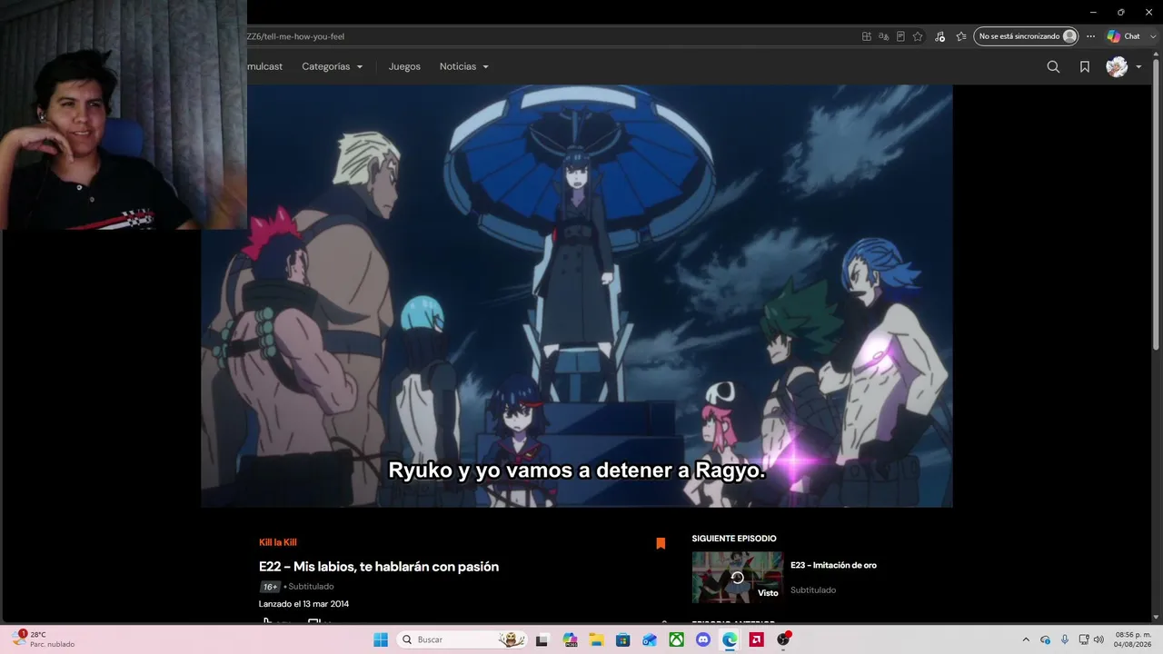Add this page to favorites with the star
Screen dimensions: 1163x654
pyautogui.click(x=918, y=36)
